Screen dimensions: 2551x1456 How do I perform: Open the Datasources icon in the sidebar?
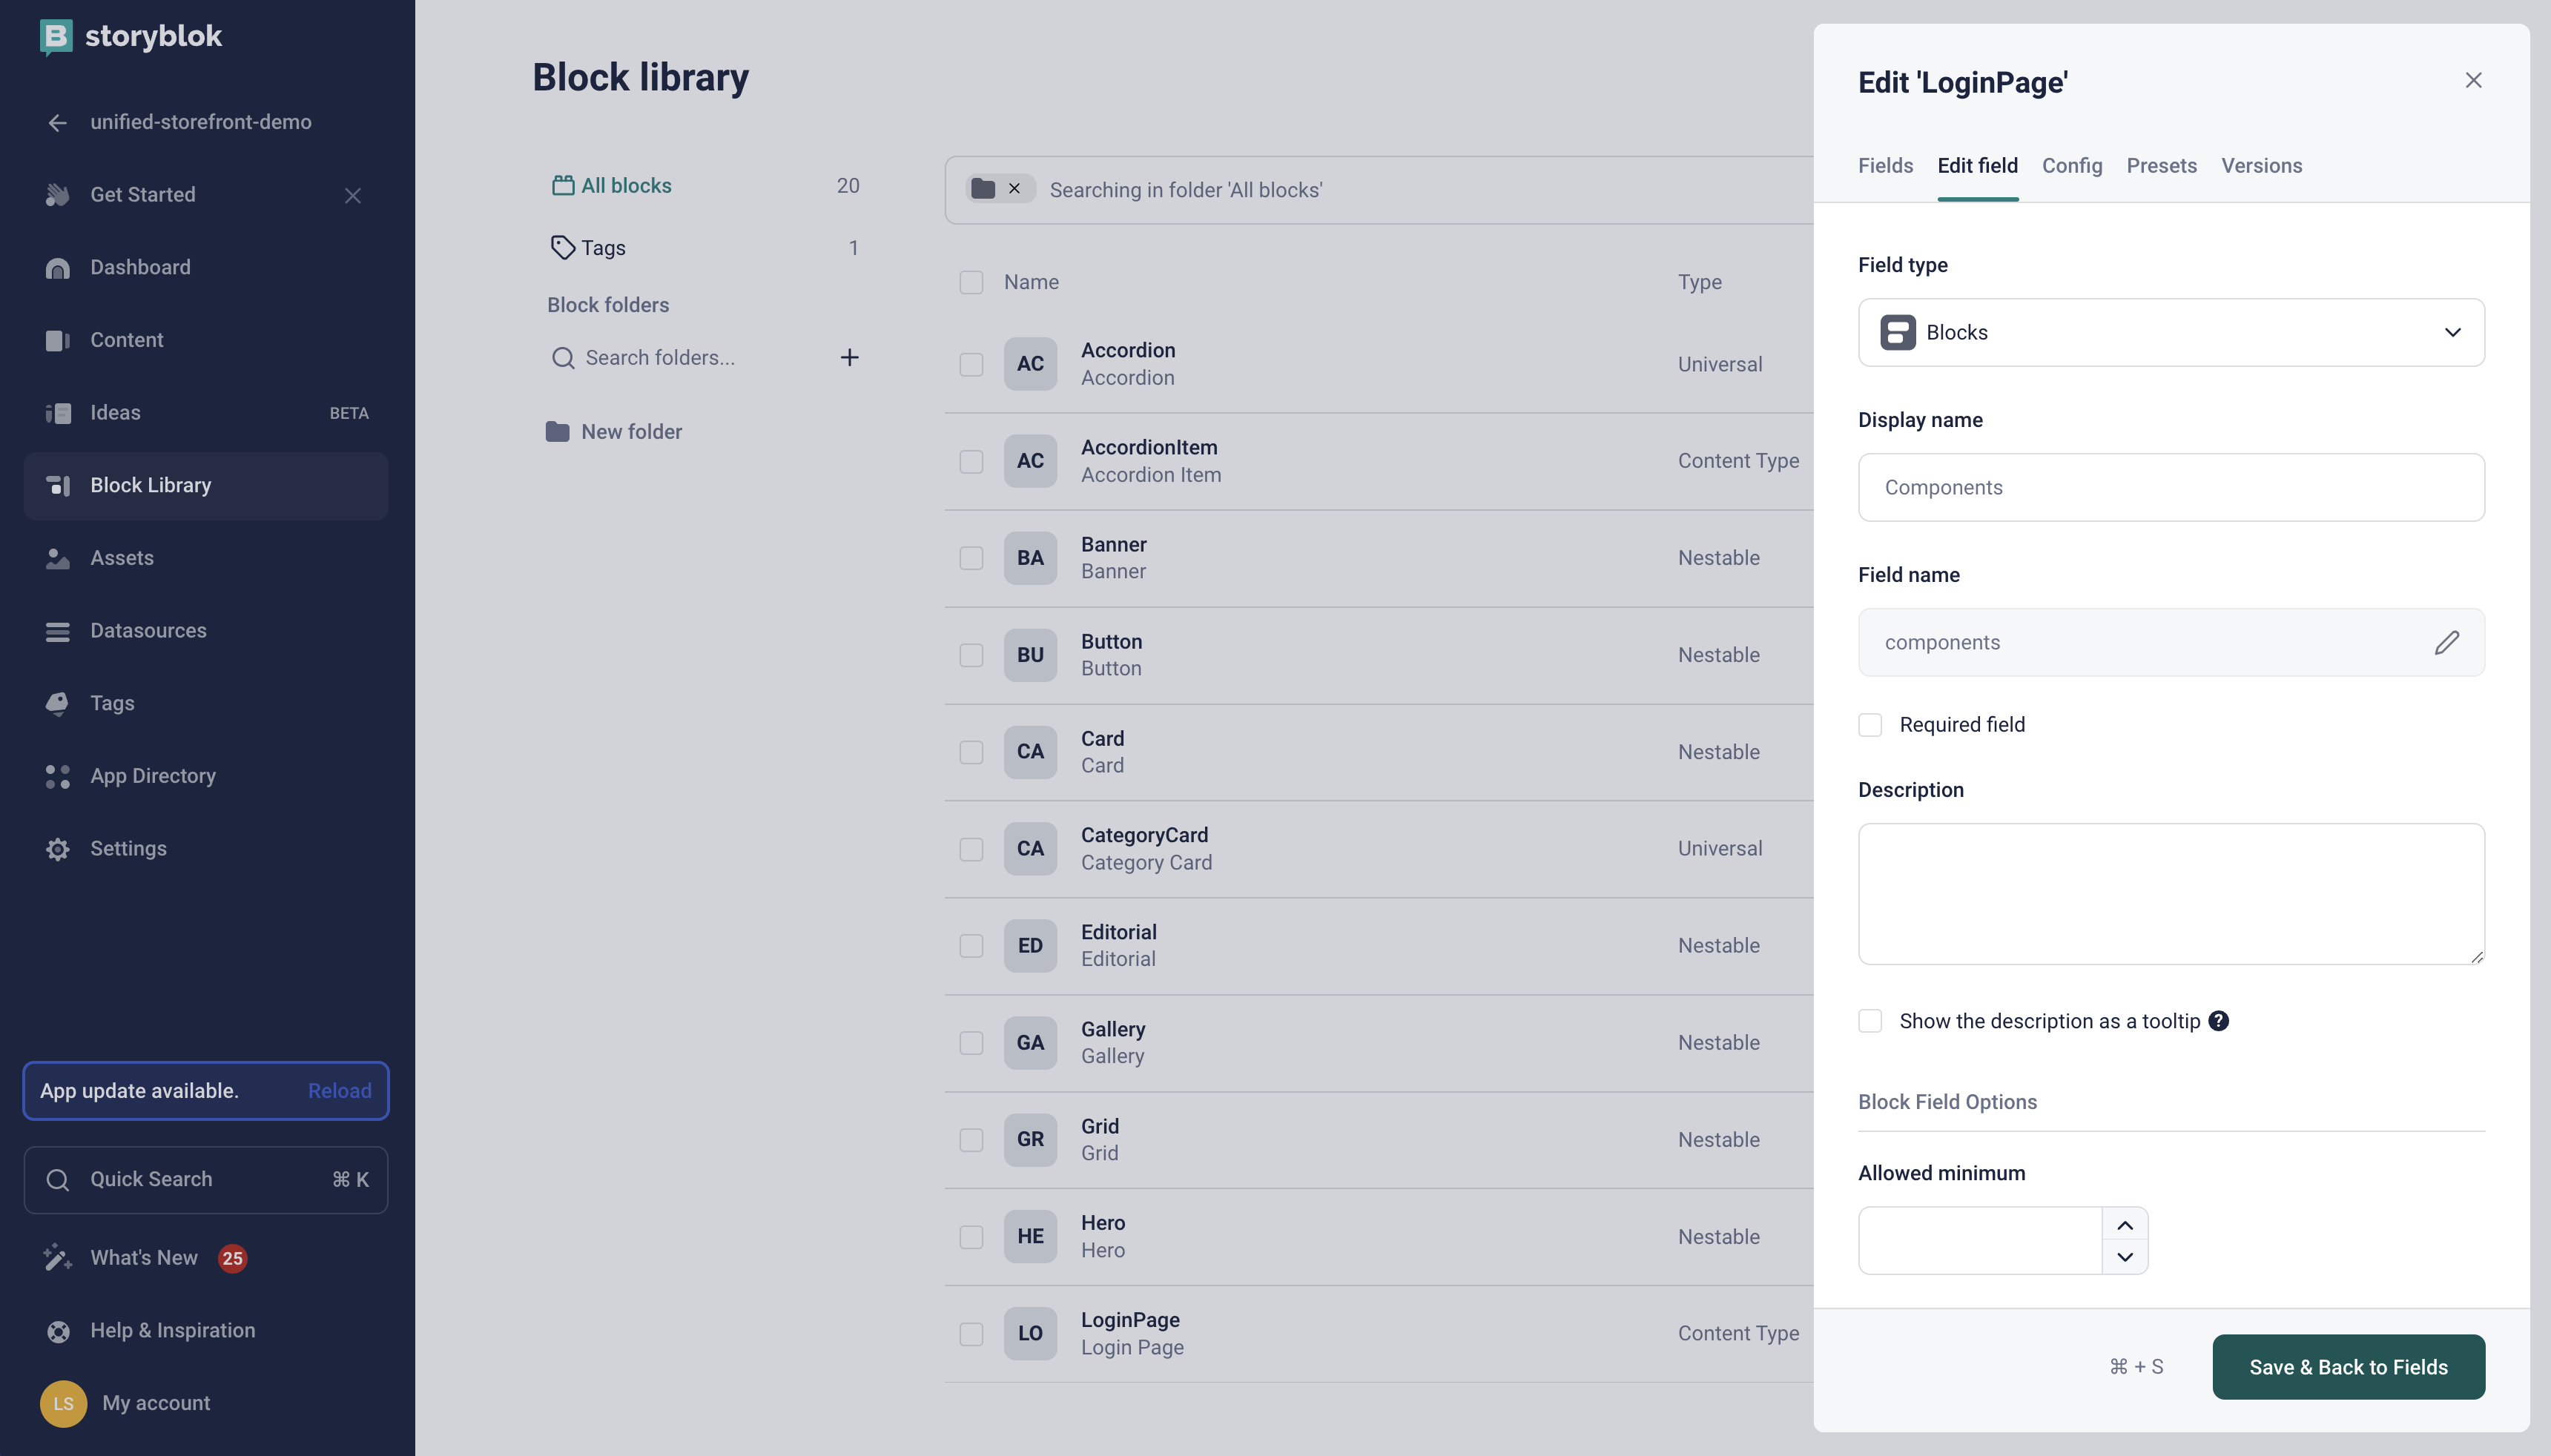tap(57, 631)
